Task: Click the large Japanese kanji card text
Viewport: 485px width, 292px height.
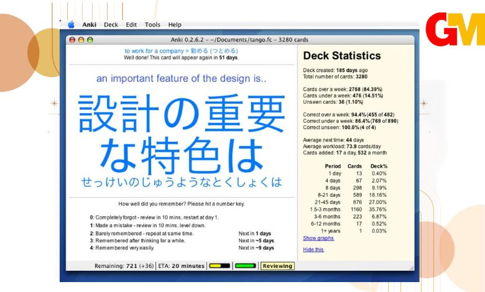Action: [182, 134]
